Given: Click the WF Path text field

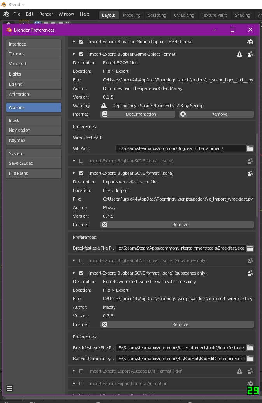Looking at the screenshot, I should 181,148.
